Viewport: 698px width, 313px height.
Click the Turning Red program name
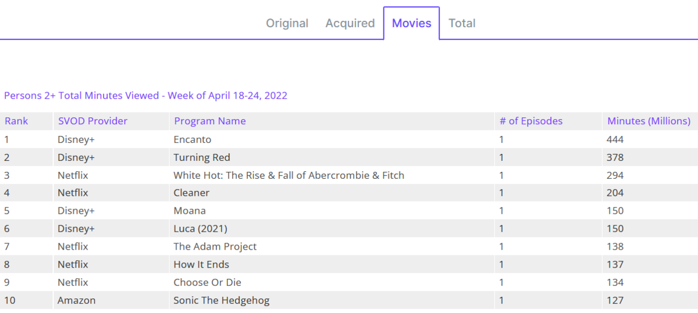pos(201,157)
